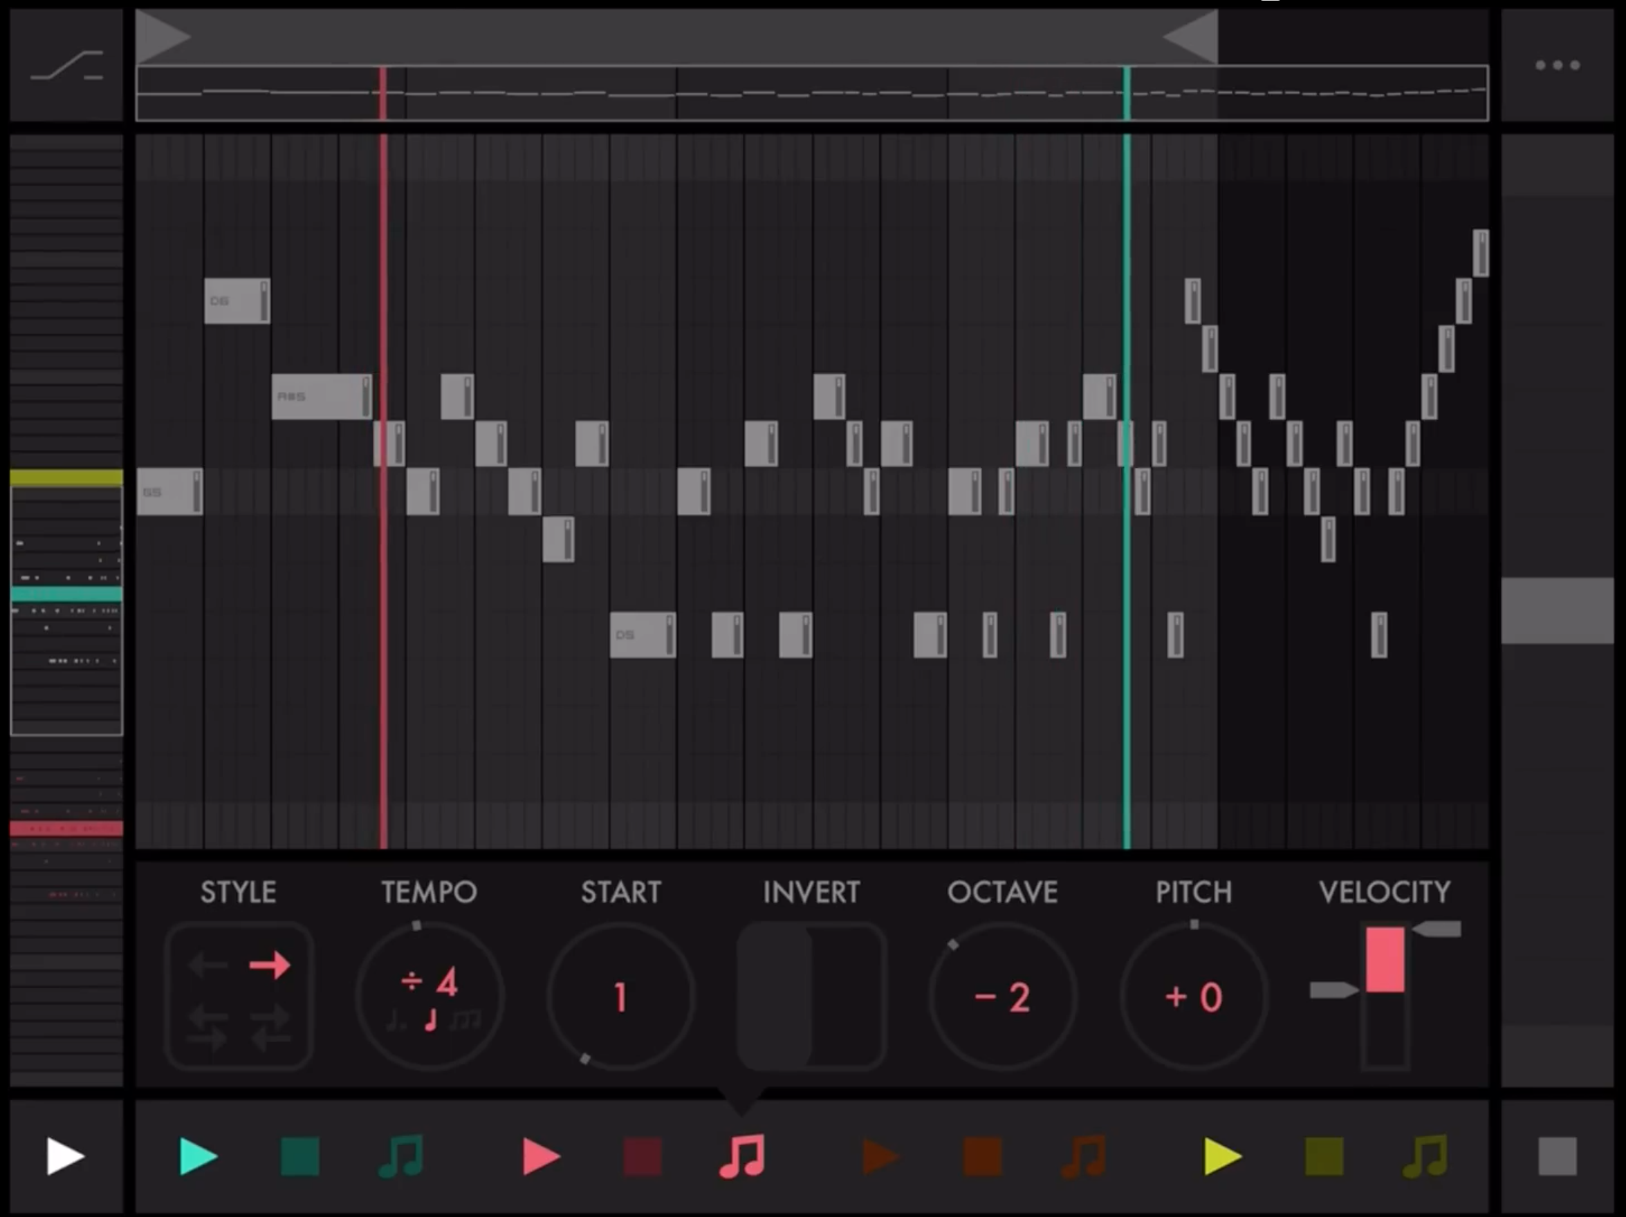Click the INVERT label

pyautogui.click(x=811, y=891)
